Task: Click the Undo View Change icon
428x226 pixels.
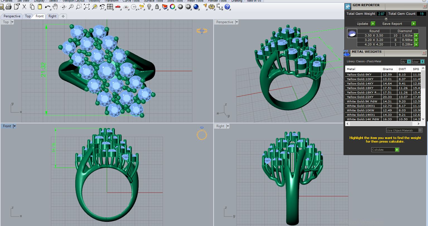Action: tap(102, 7)
